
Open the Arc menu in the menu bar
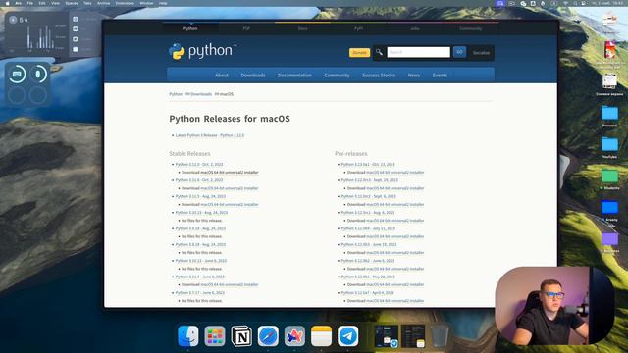click(x=18, y=3)
